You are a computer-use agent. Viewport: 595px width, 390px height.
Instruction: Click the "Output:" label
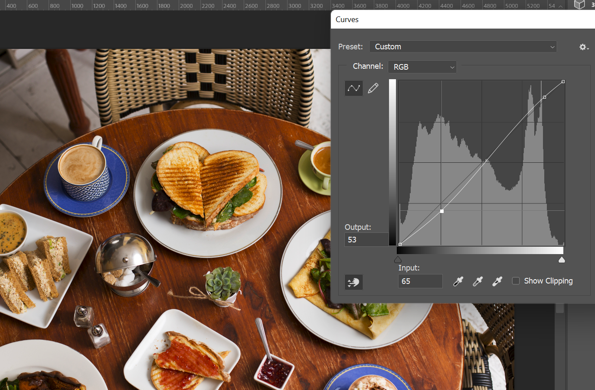click(358, 227)
